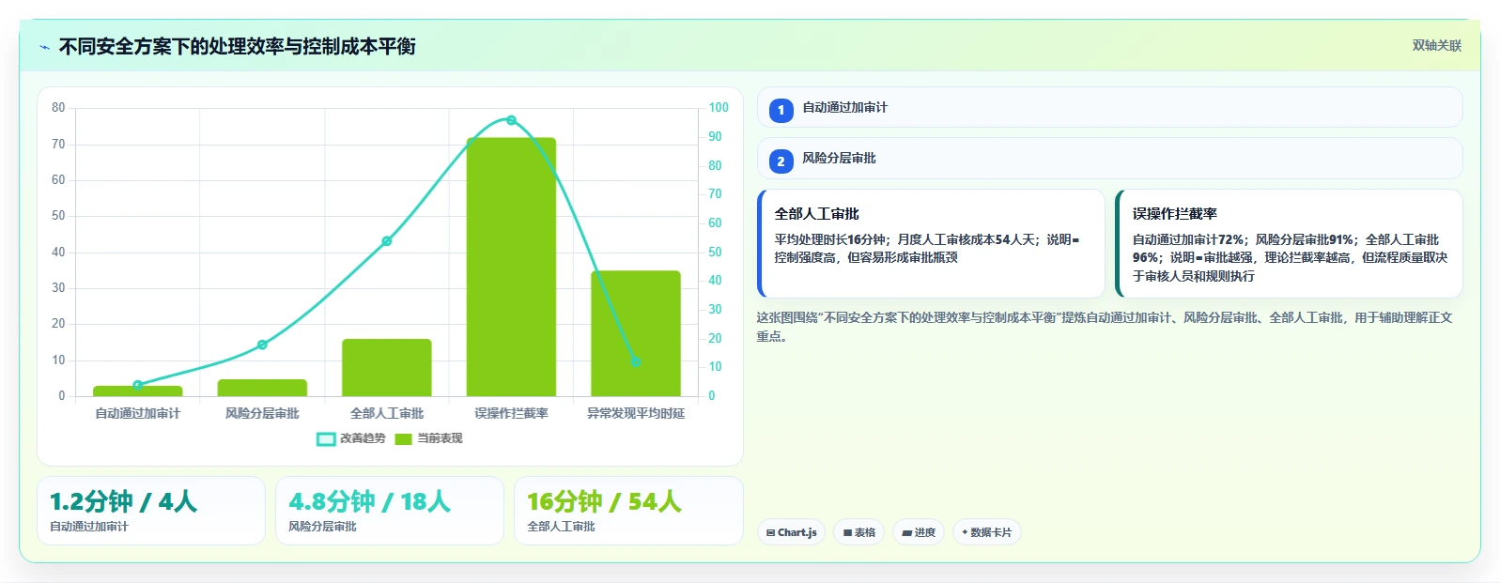
Task: Click numbered badge 1 for 自动通过加审计
Action: pyautogui.click(x=781, y=110)
